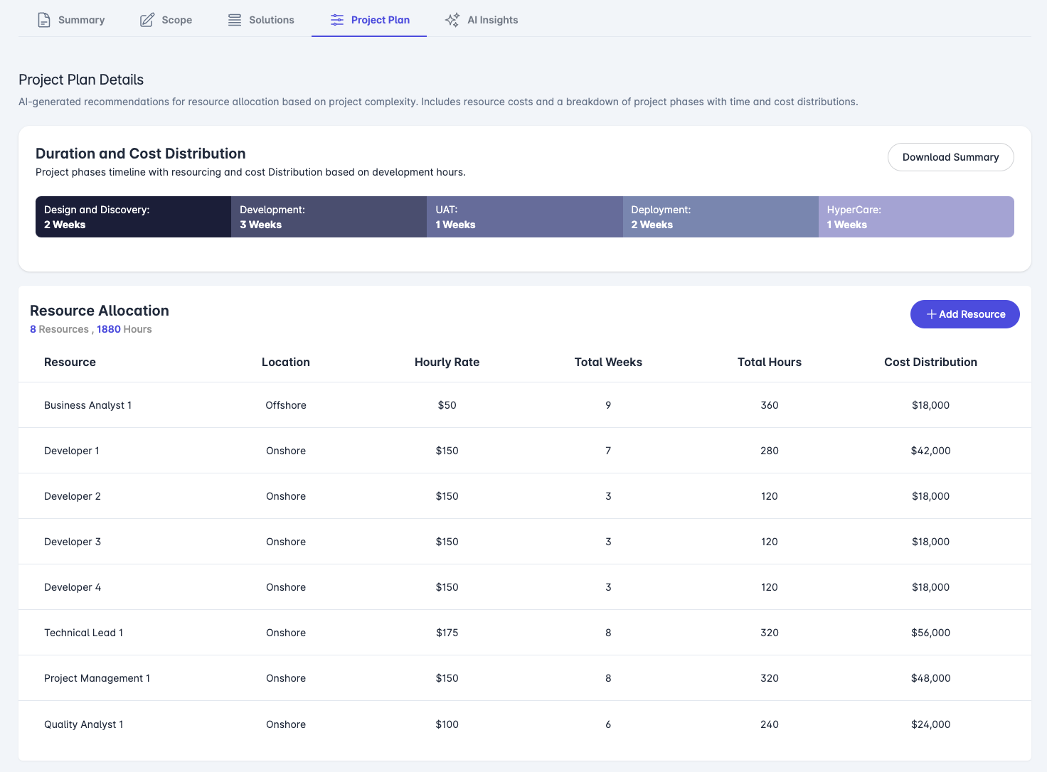This screenshot has height=772, width=1047.
Task: Click the Resource column header
Action: point(70,362)
